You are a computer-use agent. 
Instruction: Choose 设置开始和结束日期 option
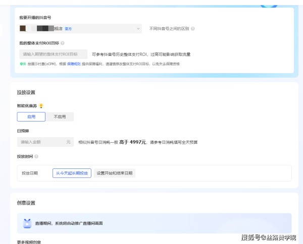115,173
